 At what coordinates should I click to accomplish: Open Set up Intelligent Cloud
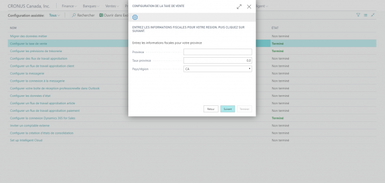[26, 140]
